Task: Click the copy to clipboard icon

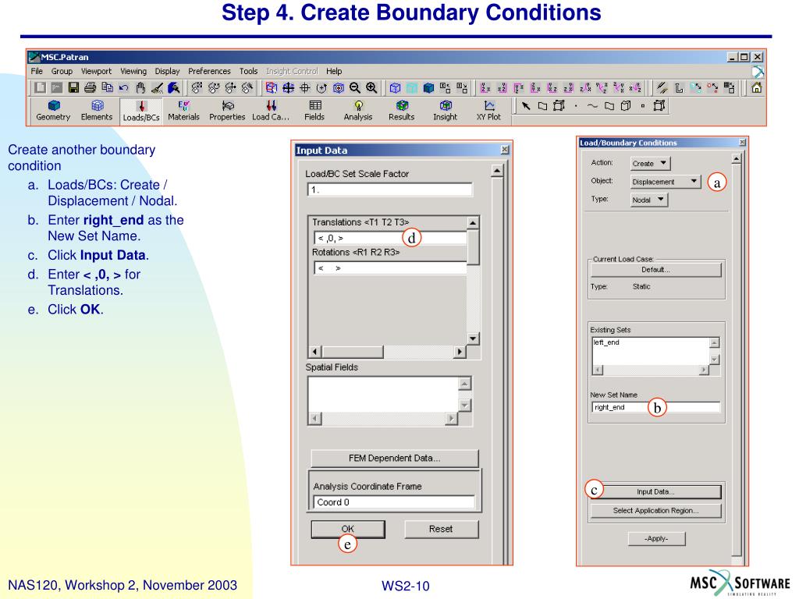Action: (x=107, y=88)
